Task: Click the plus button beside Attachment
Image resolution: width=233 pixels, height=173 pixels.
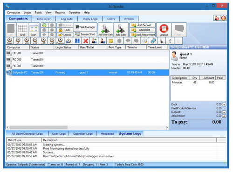Action: [x=224, y=116]
